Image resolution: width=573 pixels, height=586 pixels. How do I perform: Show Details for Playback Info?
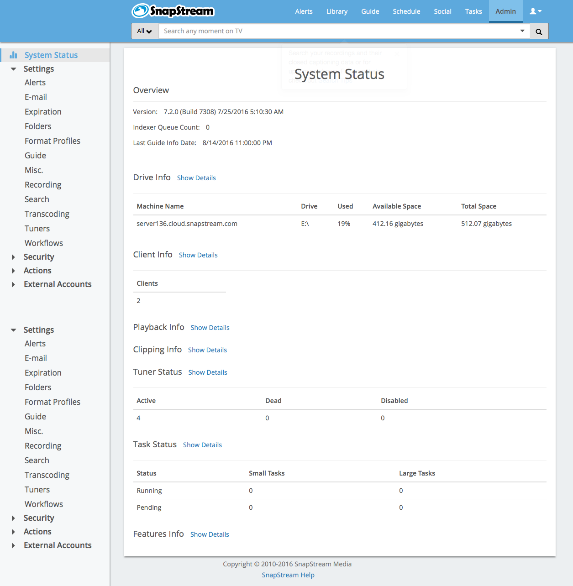210,328
